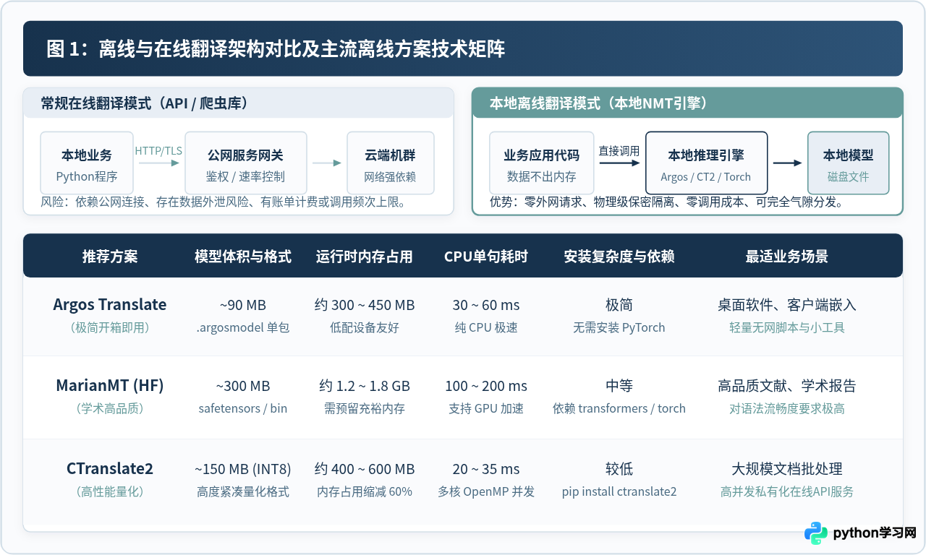Click the 推荐方案 column header

tap(110, 257)
